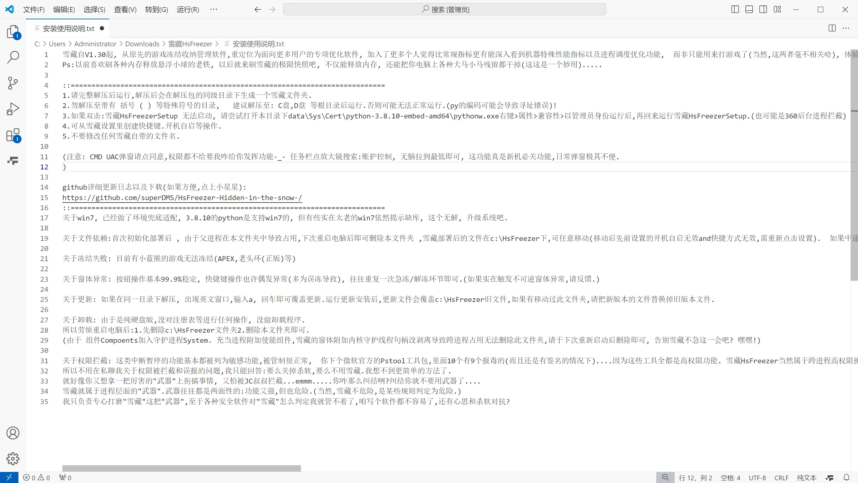The image size is (858, 483).
Task: Open the 查看(V) menu
Action: 125,9
